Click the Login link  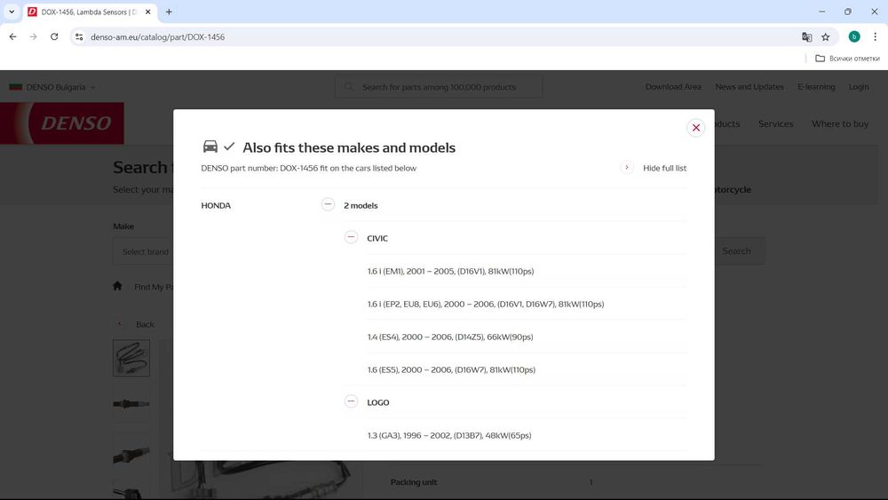point(859,87)
